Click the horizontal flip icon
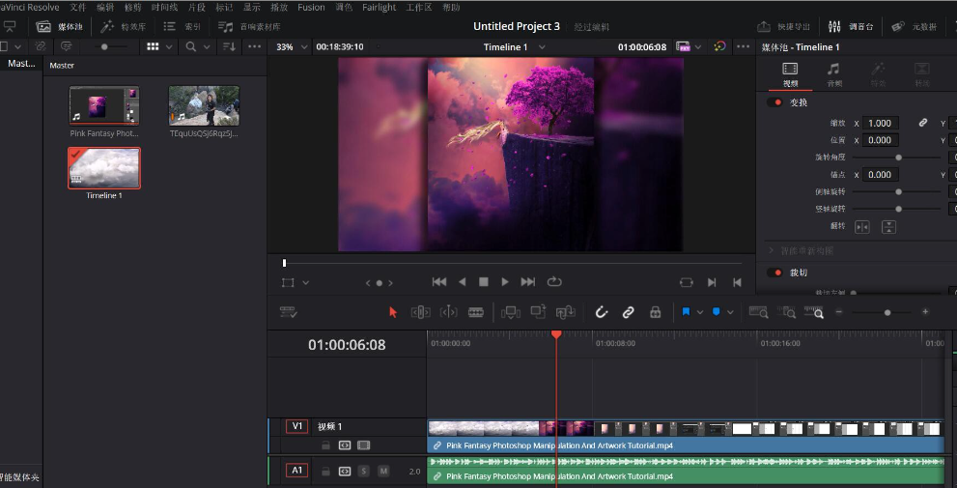 [x=861, y=226]
